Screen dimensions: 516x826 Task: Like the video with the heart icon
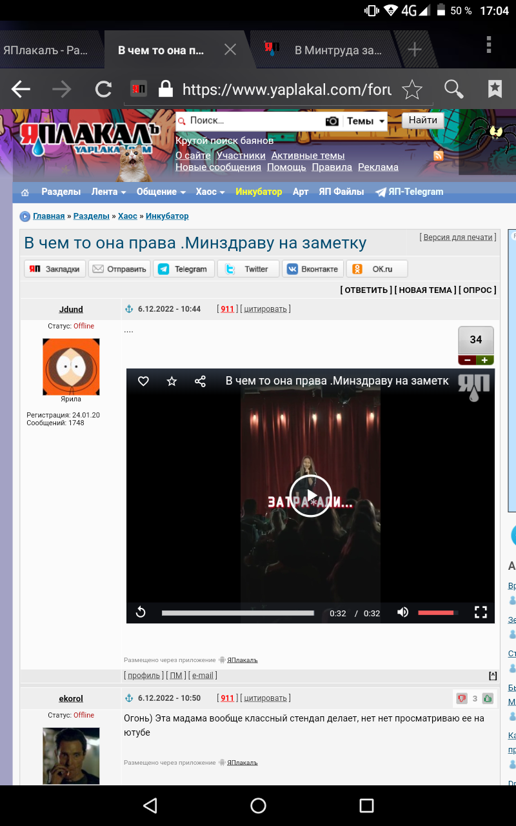[143, 381]
